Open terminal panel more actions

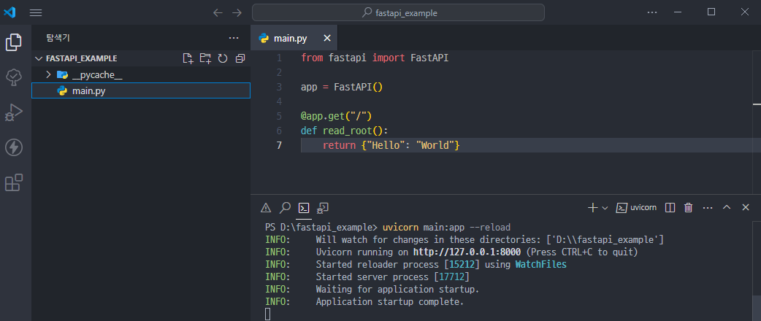coord(708,208)
